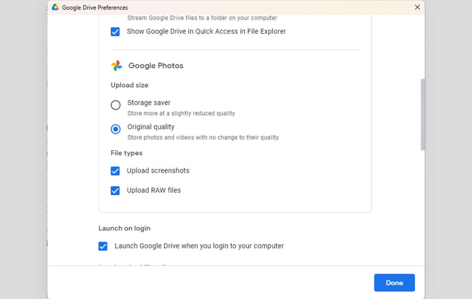The image size is (472, 299).
Task: Select the Storage saver radio button
Action: (116, 105)
